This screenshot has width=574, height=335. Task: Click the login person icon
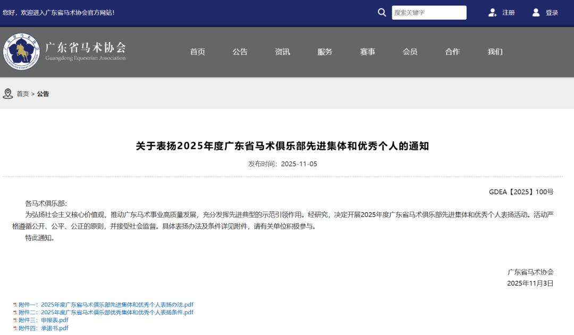point(536,12)
